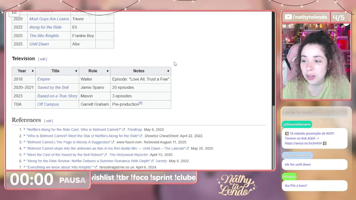
Task: Select the Jamie Spano role cell
Action: (x=95, y=87)
